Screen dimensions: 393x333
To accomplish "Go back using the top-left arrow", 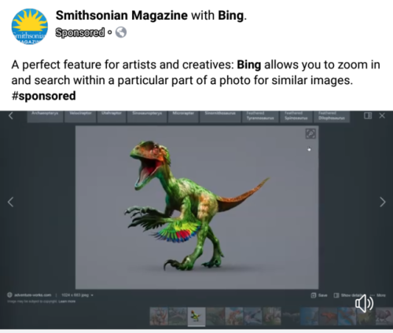I will click(x=10, y=115).
